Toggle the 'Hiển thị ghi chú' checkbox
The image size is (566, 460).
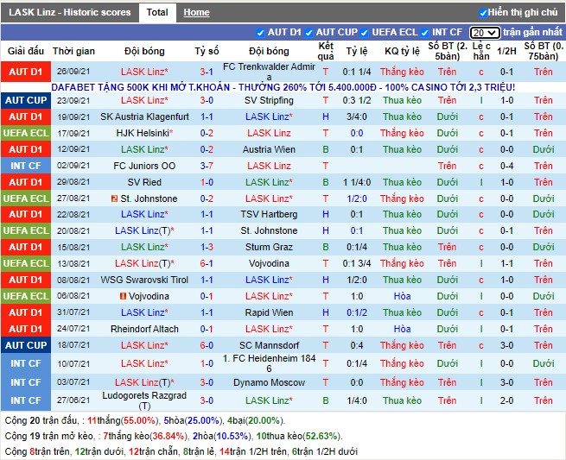click(x=483, y=13)
